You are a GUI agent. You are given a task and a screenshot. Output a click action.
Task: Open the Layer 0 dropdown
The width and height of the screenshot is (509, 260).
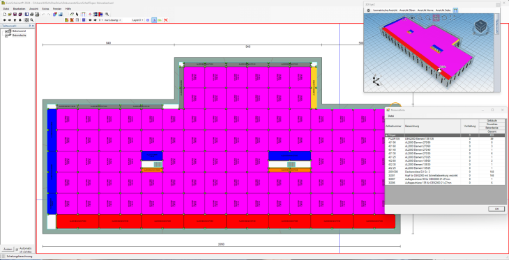click(137, 20)
